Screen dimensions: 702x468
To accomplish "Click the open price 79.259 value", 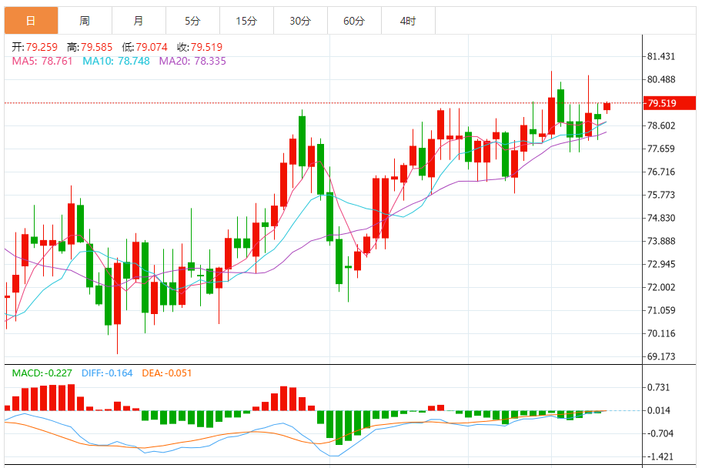I will point(42,47).
